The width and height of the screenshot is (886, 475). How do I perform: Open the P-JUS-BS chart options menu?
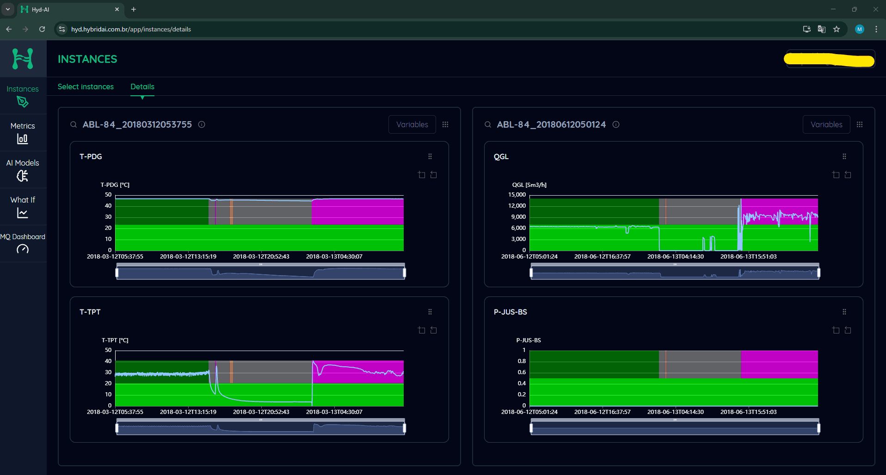(x=844, y=312)
